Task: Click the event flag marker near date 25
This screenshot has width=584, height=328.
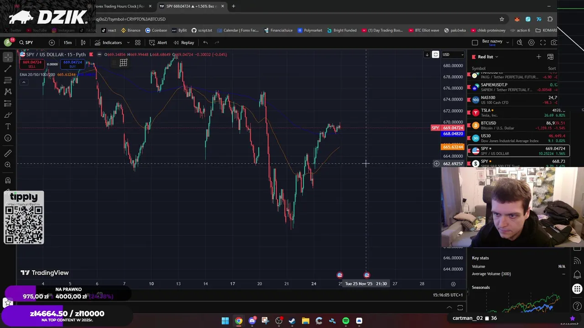Action: tap(339, 275)
